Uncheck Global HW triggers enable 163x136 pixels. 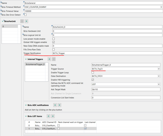[54, 42]
